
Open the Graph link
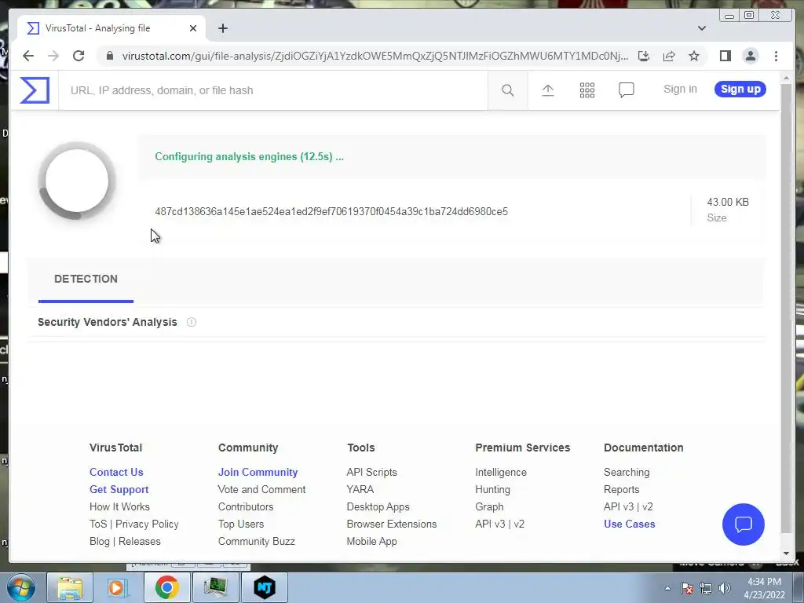coord(489,506)
